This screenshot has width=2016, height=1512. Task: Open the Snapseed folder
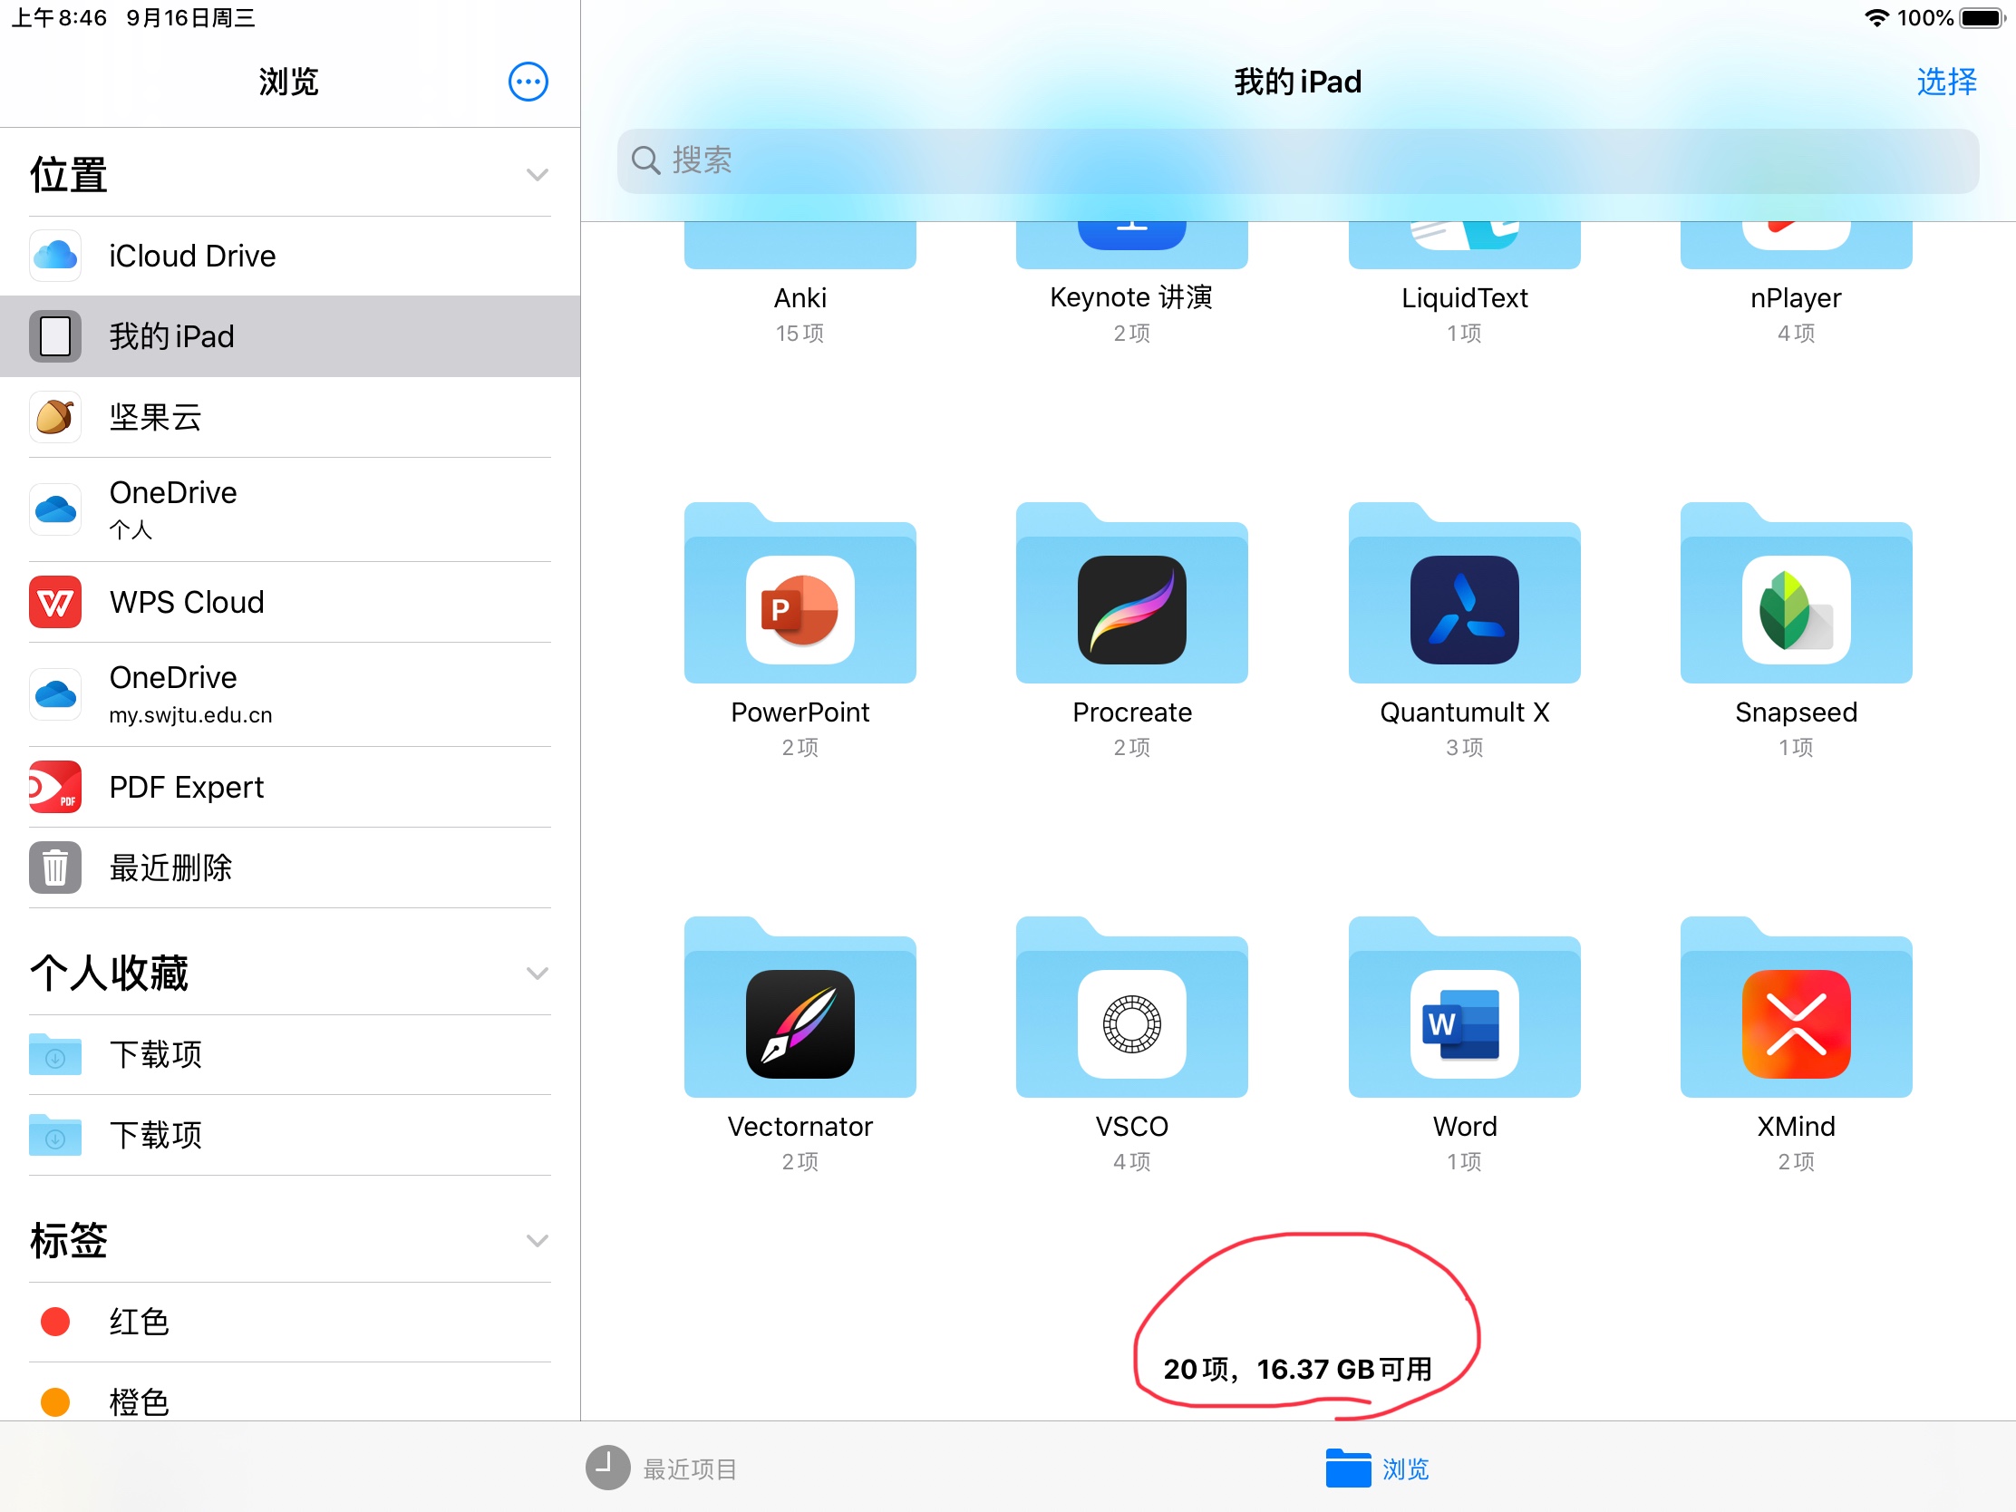(1796, 609)
